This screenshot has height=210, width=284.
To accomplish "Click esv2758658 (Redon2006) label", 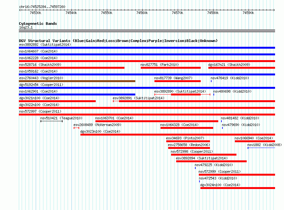I will pyautogui.click(x=189, y=145).
